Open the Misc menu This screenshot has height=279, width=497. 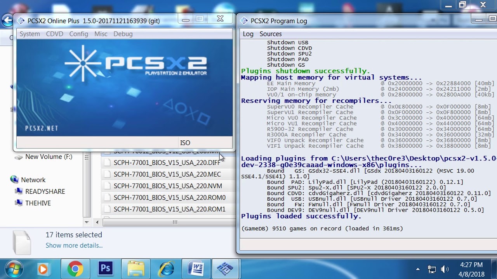pos(101,34)
